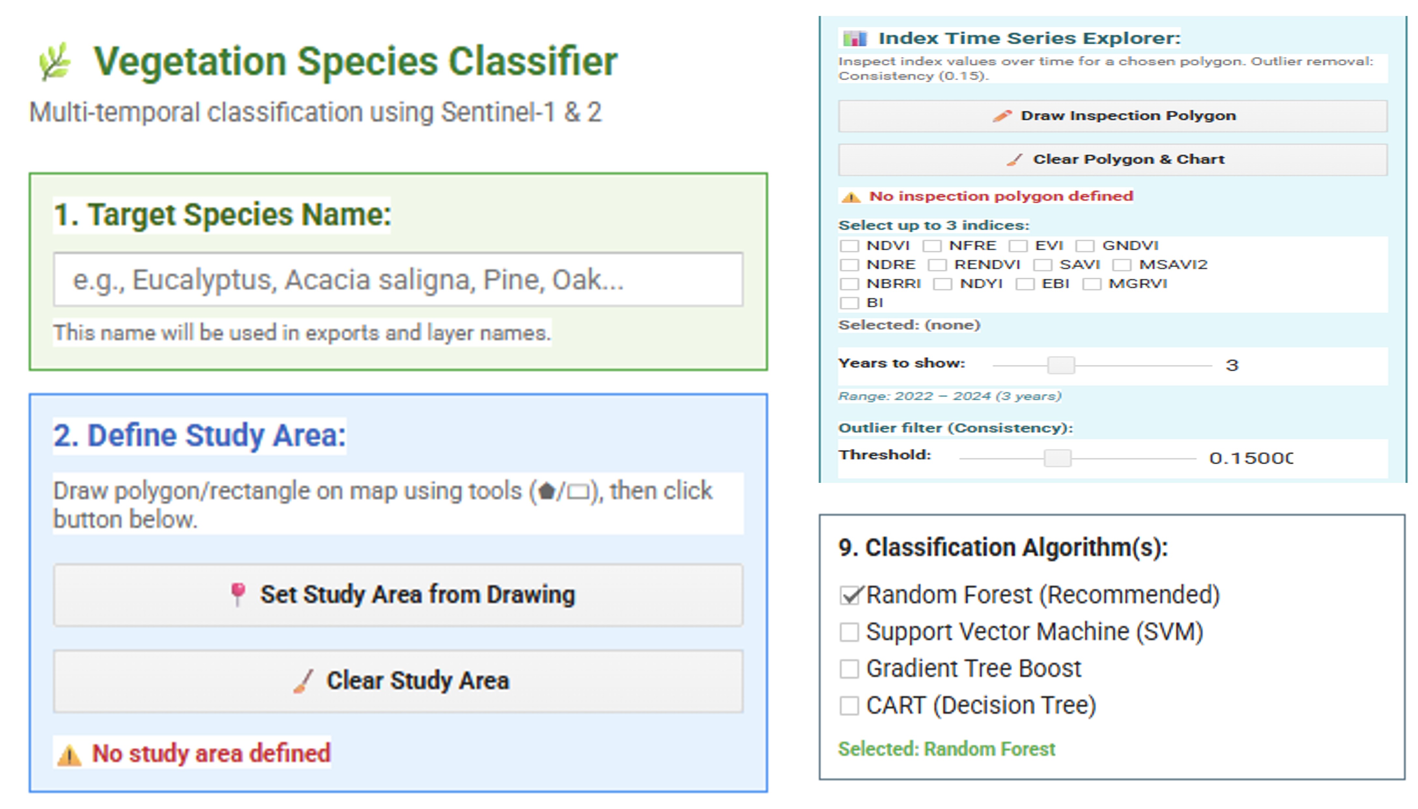Check the EVI index box
This screenshot has width=1418, height=809.
point(1018,246)
